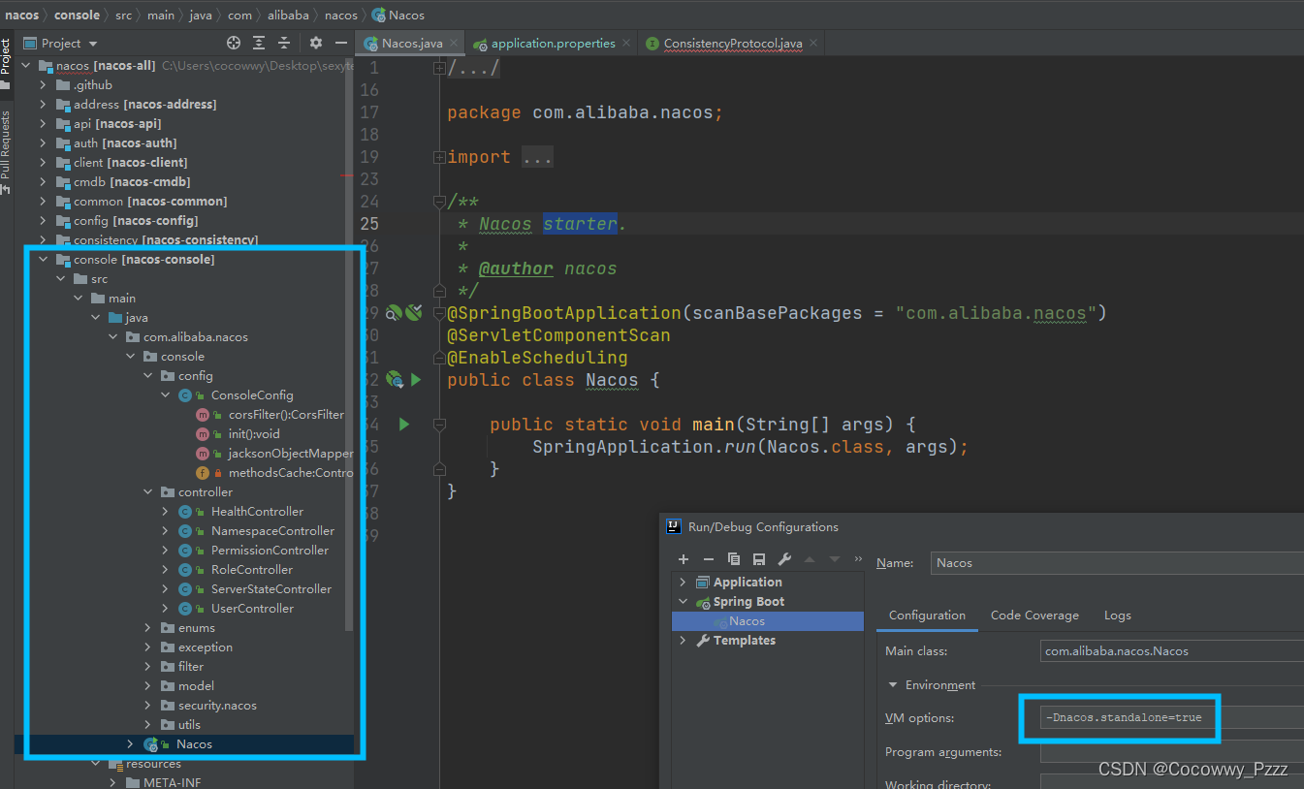Open the Code Coverage tab
Viewport: 1304px width, 789px height.
pos(1034,615)
